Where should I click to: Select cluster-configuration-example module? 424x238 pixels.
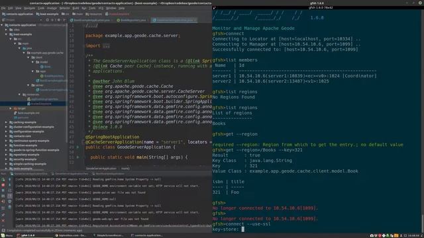32,127
